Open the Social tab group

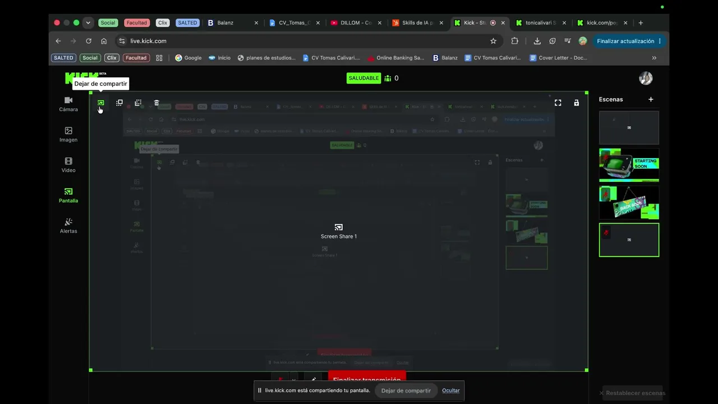pos(108,23)
